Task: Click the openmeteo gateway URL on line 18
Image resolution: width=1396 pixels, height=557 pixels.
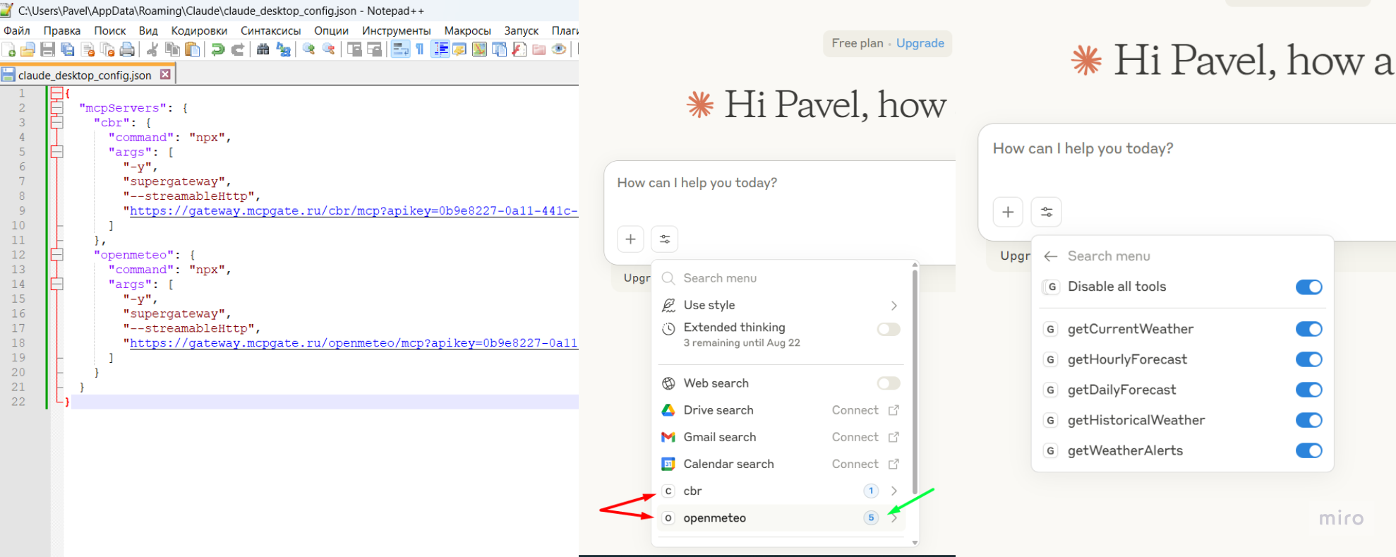Action: pos(353,343)
